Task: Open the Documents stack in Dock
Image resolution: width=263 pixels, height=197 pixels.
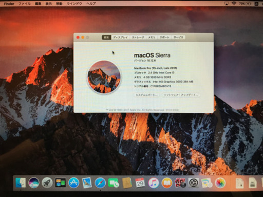Action: [x=239, y=183]
